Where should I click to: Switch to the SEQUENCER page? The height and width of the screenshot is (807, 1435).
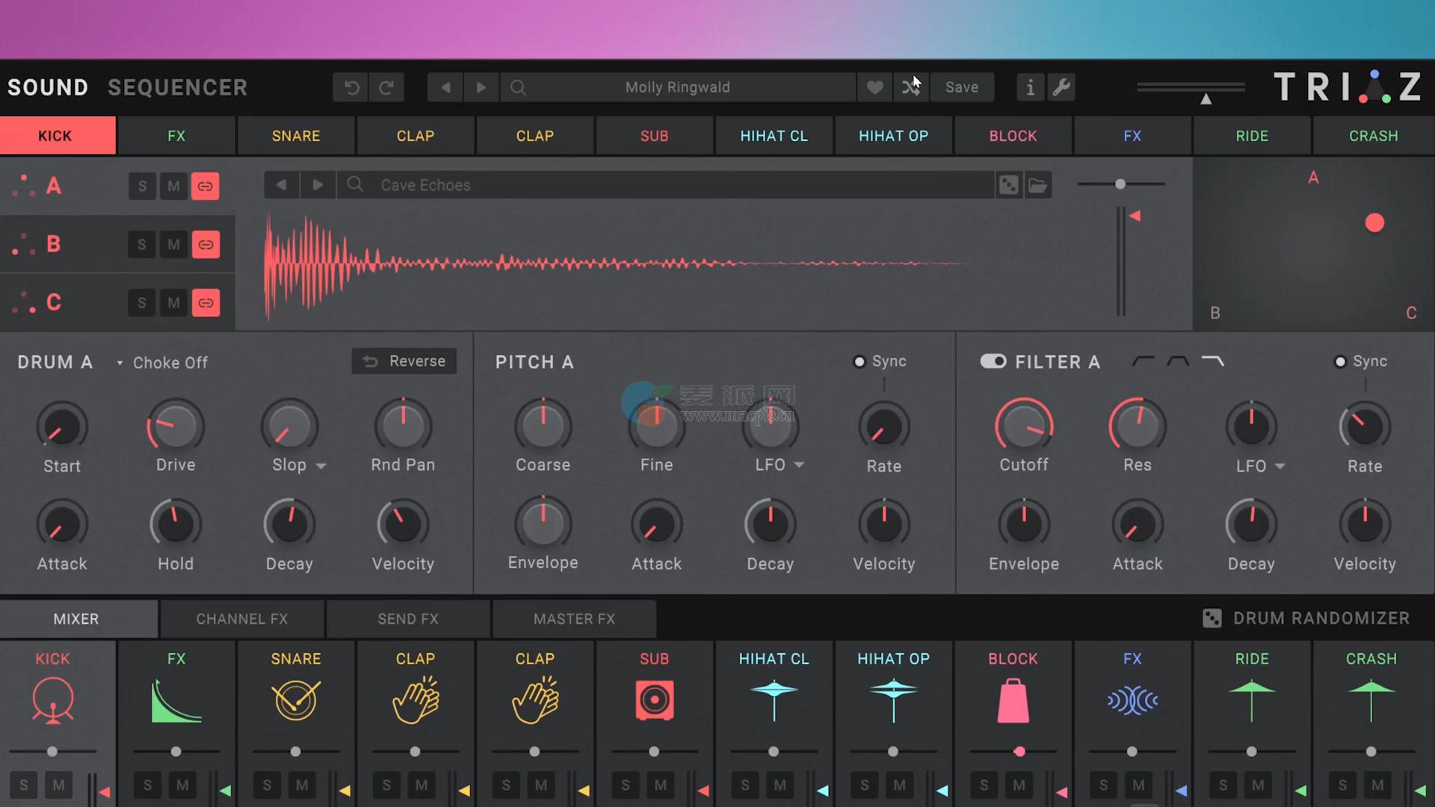pyautogui.click(x=177, y=87)
